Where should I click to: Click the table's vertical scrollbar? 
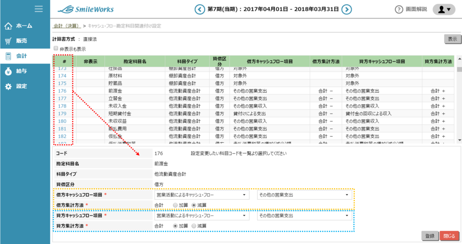459,99
